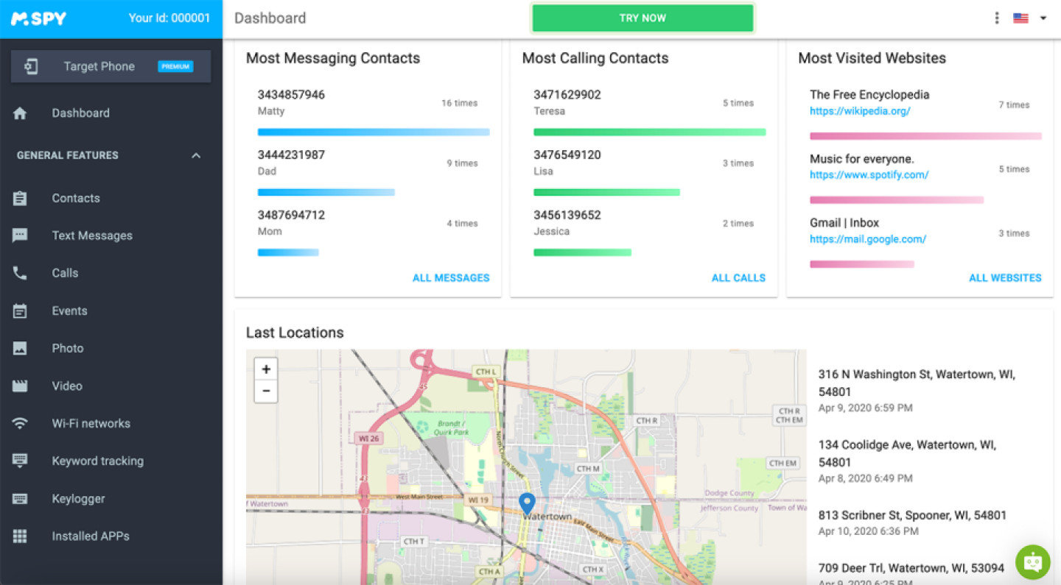Open the spotify.com link
Screen dimensions: 1061x585
tap(869, 175)
